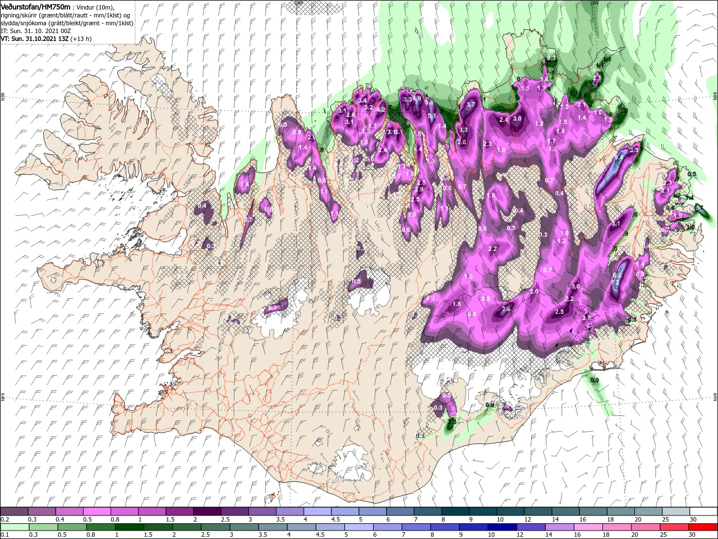The height and width of the screenshot is (539, 718).
Task: Click the Veðurstofan/HM750m title text
Action: (x=36, y=6)
